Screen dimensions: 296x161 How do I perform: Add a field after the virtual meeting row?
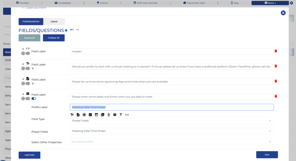pos(23,69)
